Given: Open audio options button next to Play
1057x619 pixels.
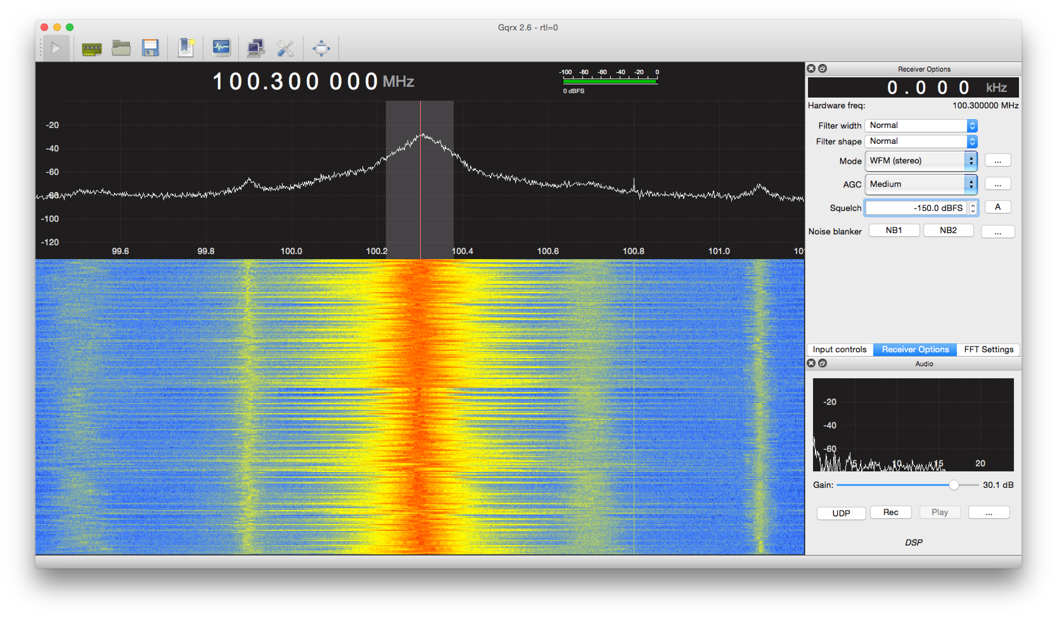Looking at the screenshot, I should coord(989,513).
